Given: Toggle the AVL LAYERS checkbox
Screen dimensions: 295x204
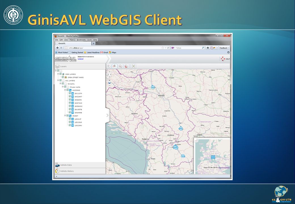Looking at the screenshot, I should click(x=61, y=80).
